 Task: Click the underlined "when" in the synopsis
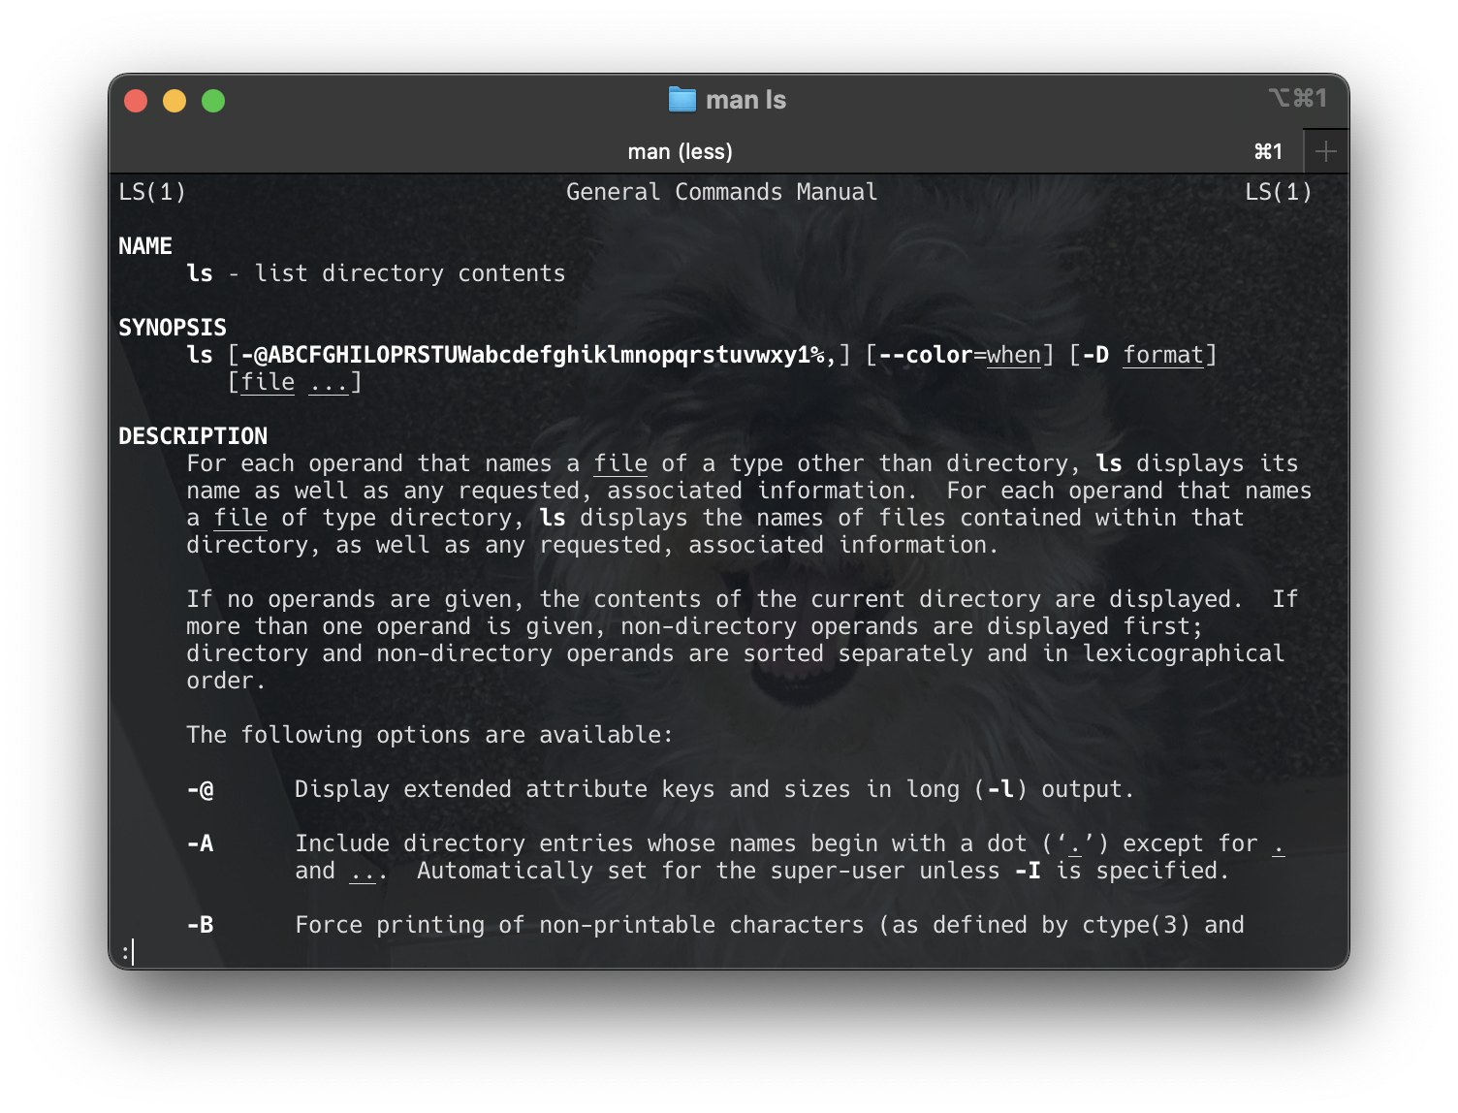coord(1013,355)
